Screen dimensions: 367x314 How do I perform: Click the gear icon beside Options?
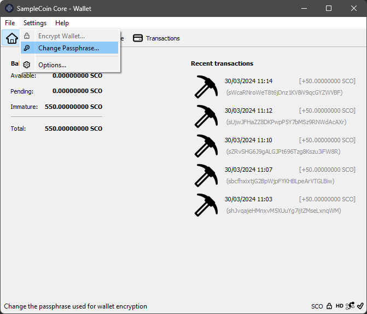click(27, 65)
